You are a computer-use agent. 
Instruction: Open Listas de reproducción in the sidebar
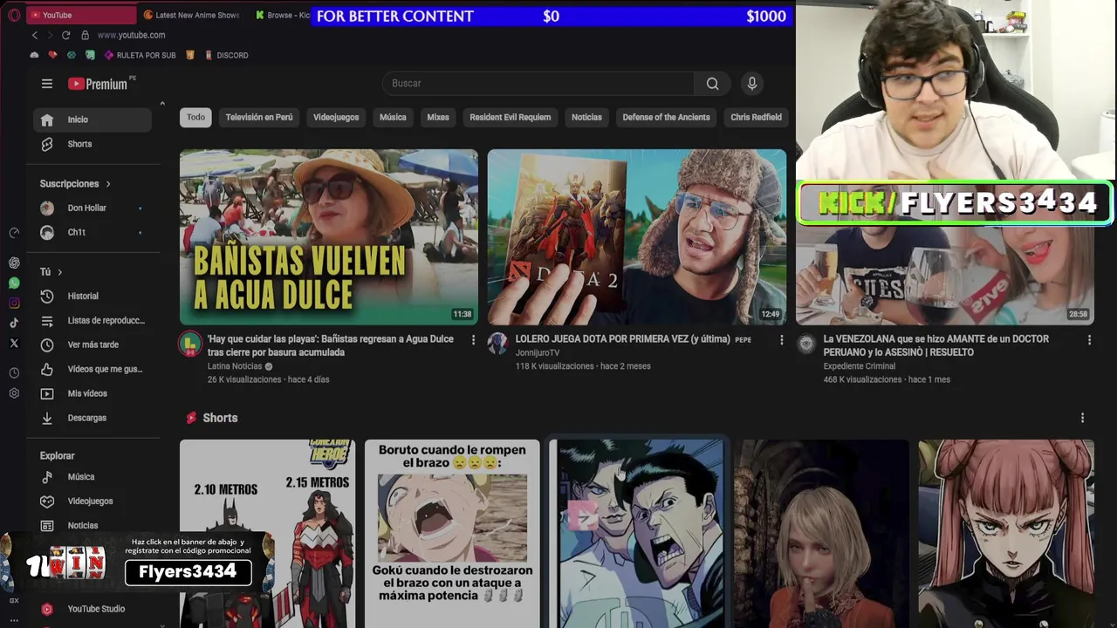(x=93, y=320)
